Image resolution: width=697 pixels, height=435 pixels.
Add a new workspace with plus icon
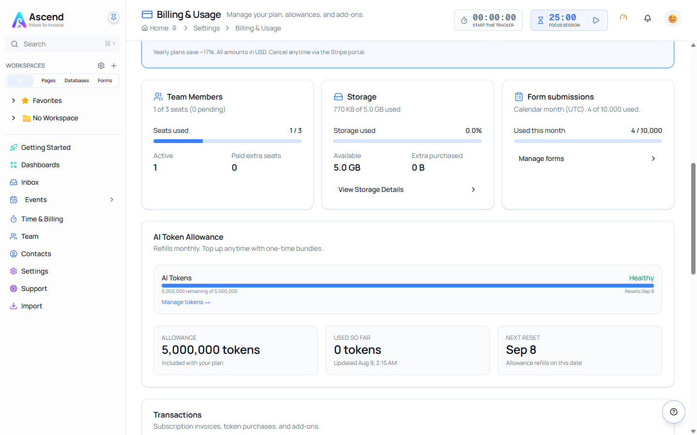pyautogui.click(x=114, y=66)
